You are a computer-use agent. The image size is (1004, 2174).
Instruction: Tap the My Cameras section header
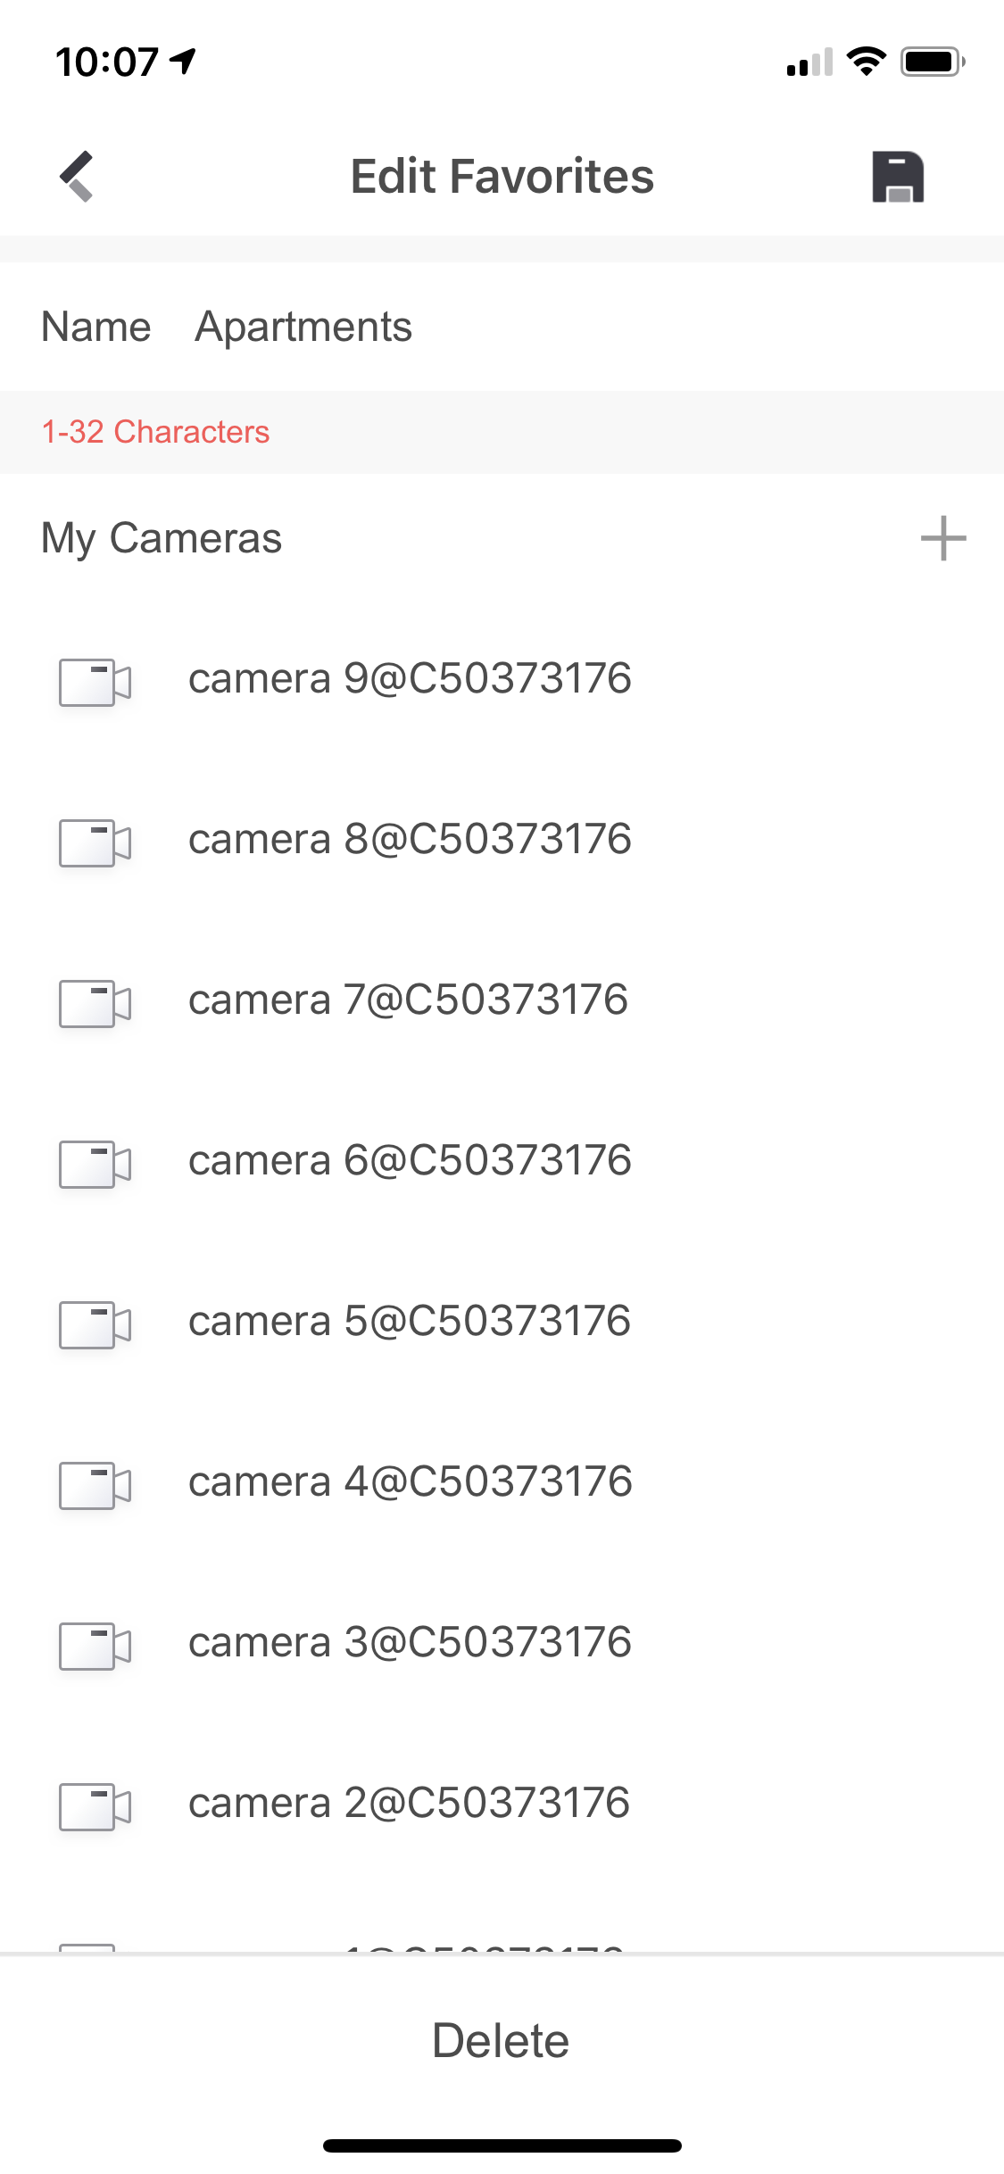coord(162,538)
